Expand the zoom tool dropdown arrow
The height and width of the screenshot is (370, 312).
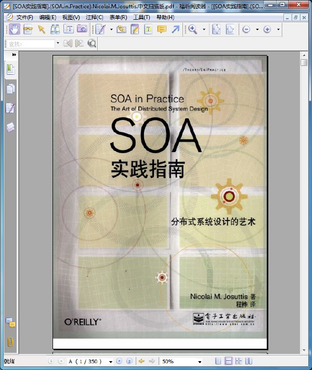pos(204,30)
